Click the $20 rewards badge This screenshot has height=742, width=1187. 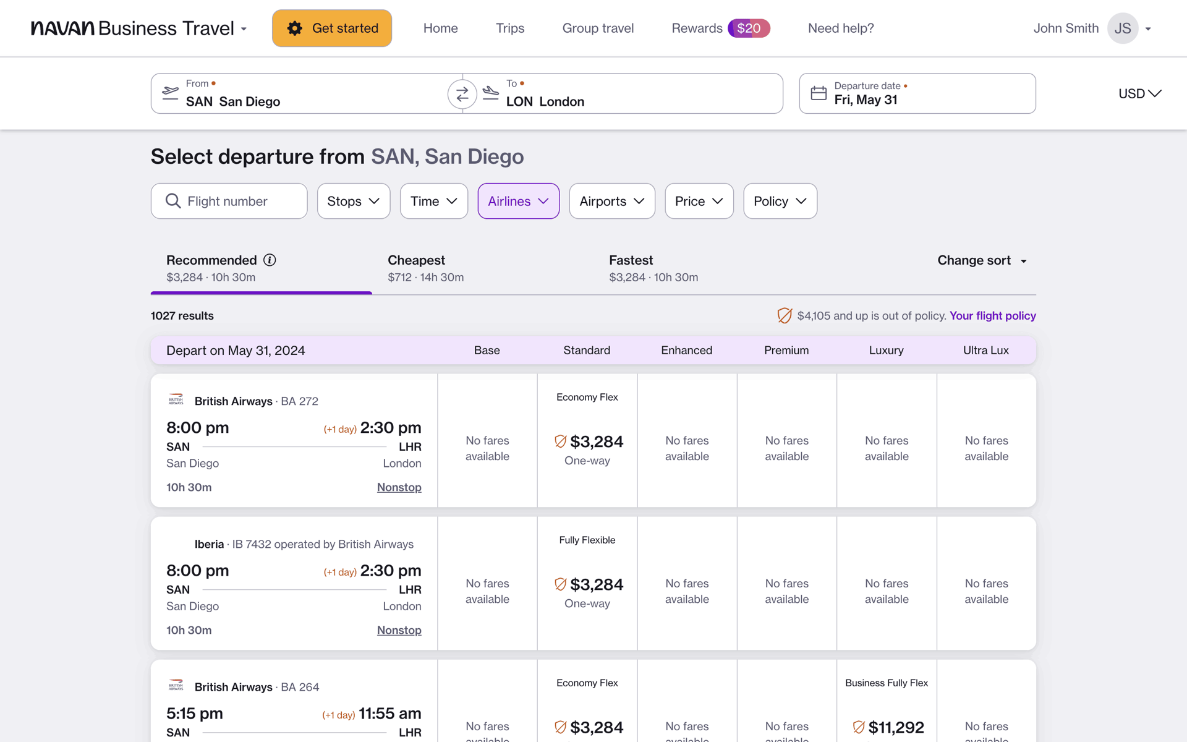click(749, 28)
